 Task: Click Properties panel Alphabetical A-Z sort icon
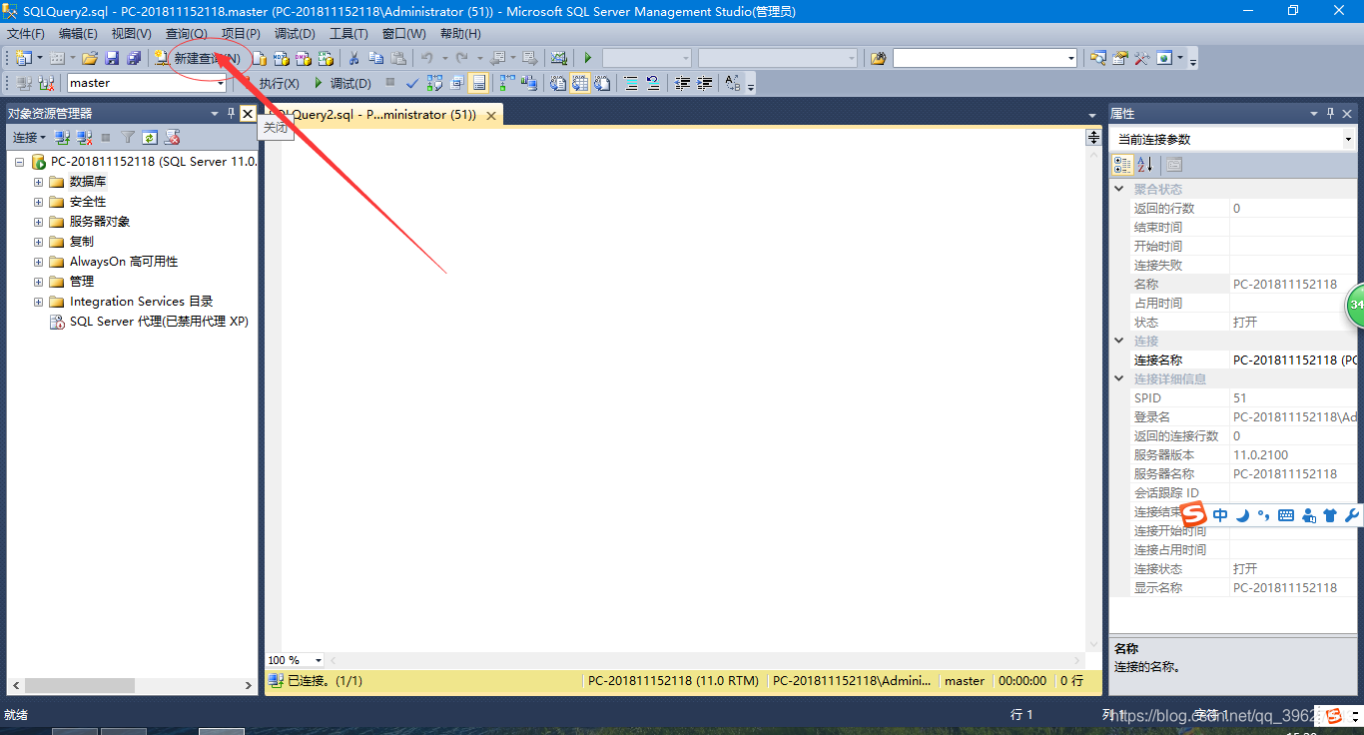[x=1145, y=165]
